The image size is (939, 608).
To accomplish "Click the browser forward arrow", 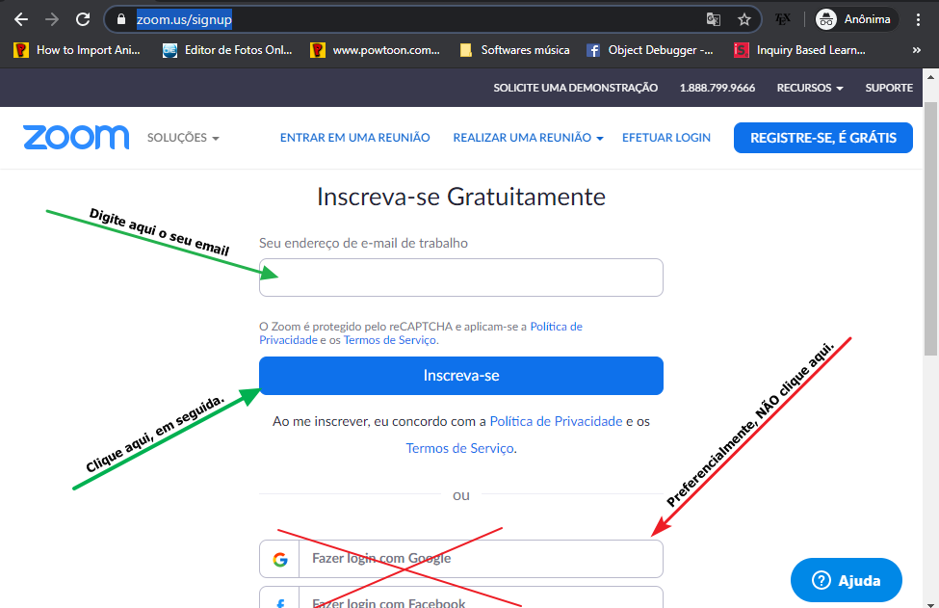I will 52,20.
